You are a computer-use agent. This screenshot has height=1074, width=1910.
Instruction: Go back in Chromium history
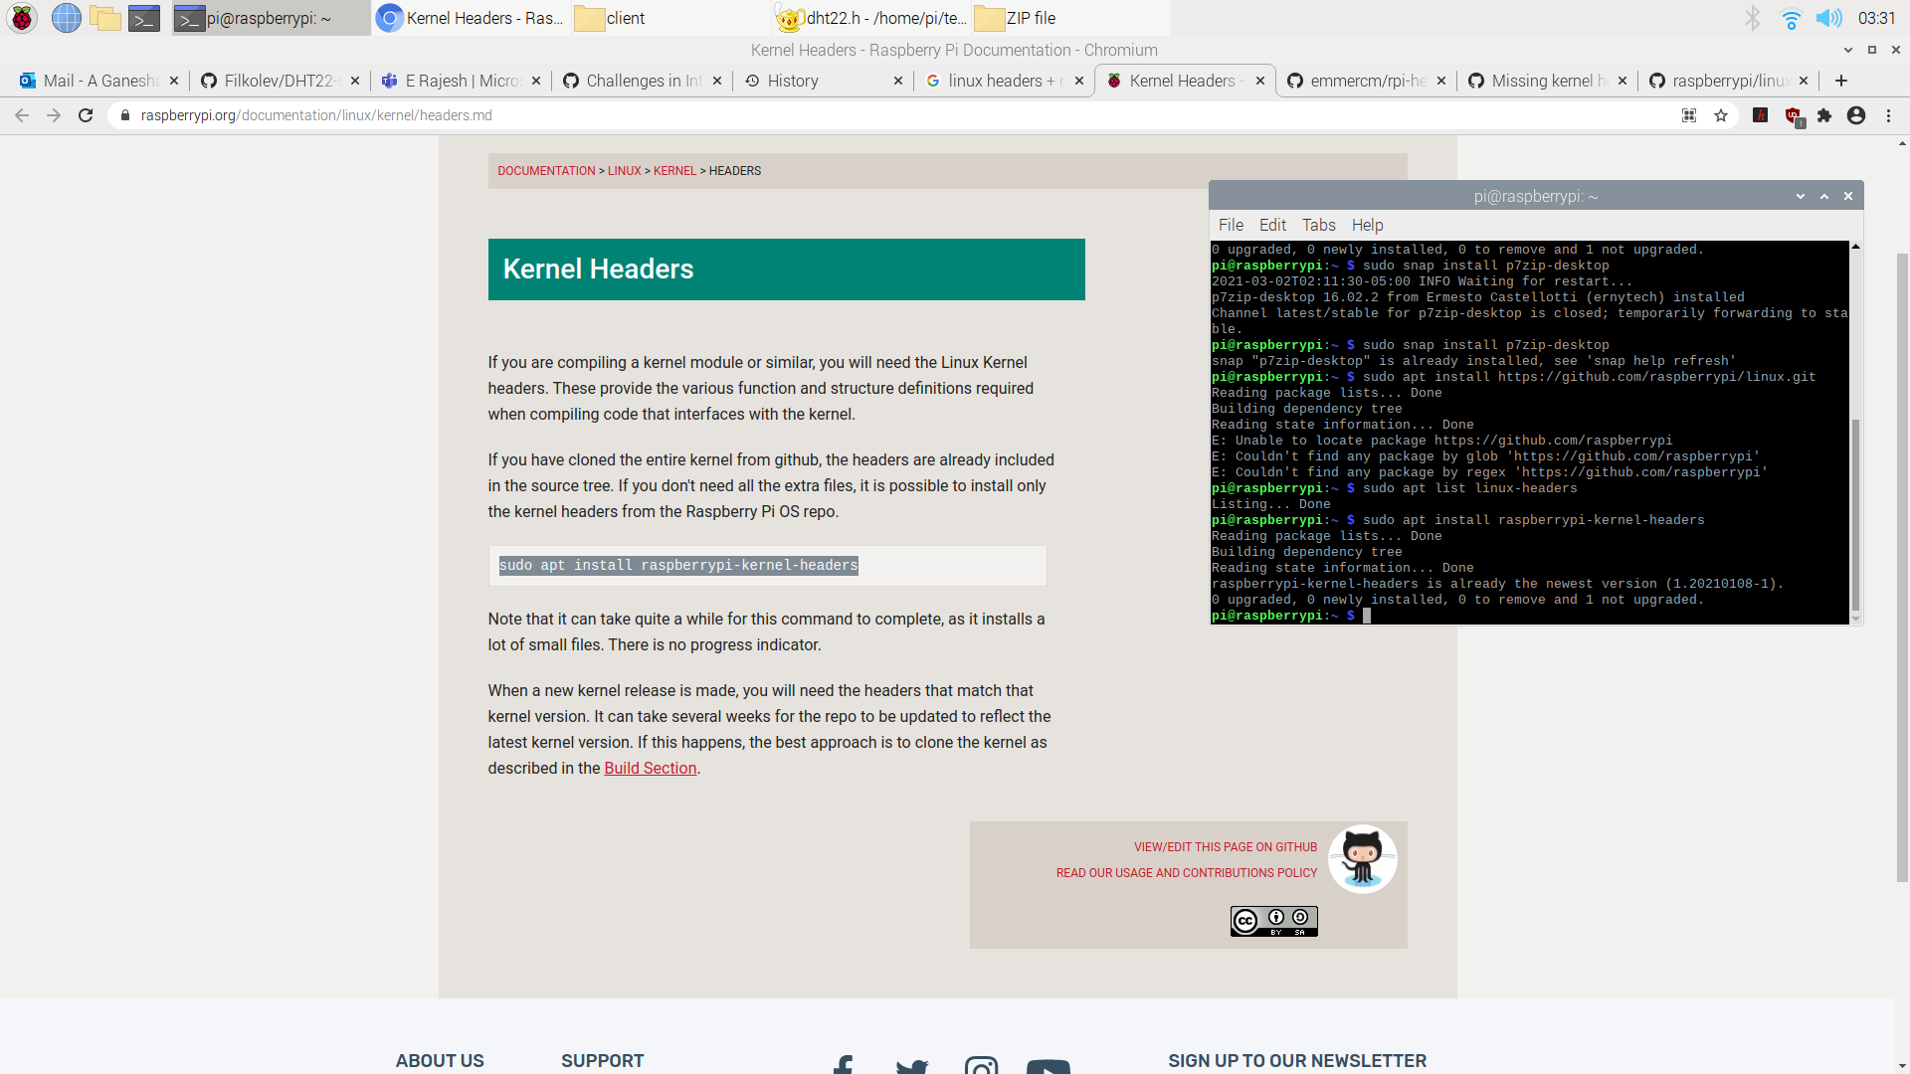pyautogui.click(x=22, y=115)
